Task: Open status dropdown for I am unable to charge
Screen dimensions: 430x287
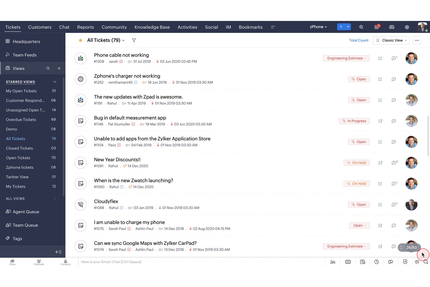Action: (359, 226)
